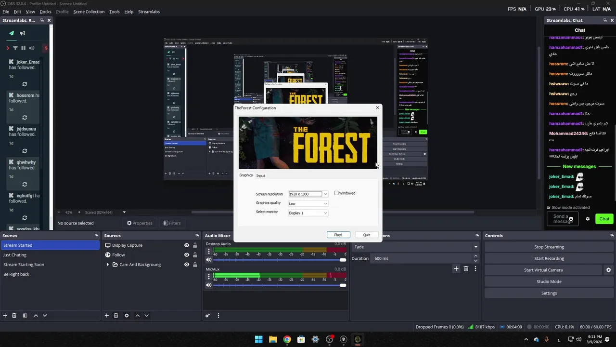Move source down arrow in Sources panel

(x=146, y=316)
